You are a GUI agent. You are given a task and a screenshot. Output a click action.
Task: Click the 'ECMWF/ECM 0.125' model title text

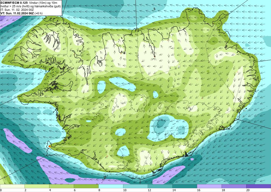tap(14, 3)
